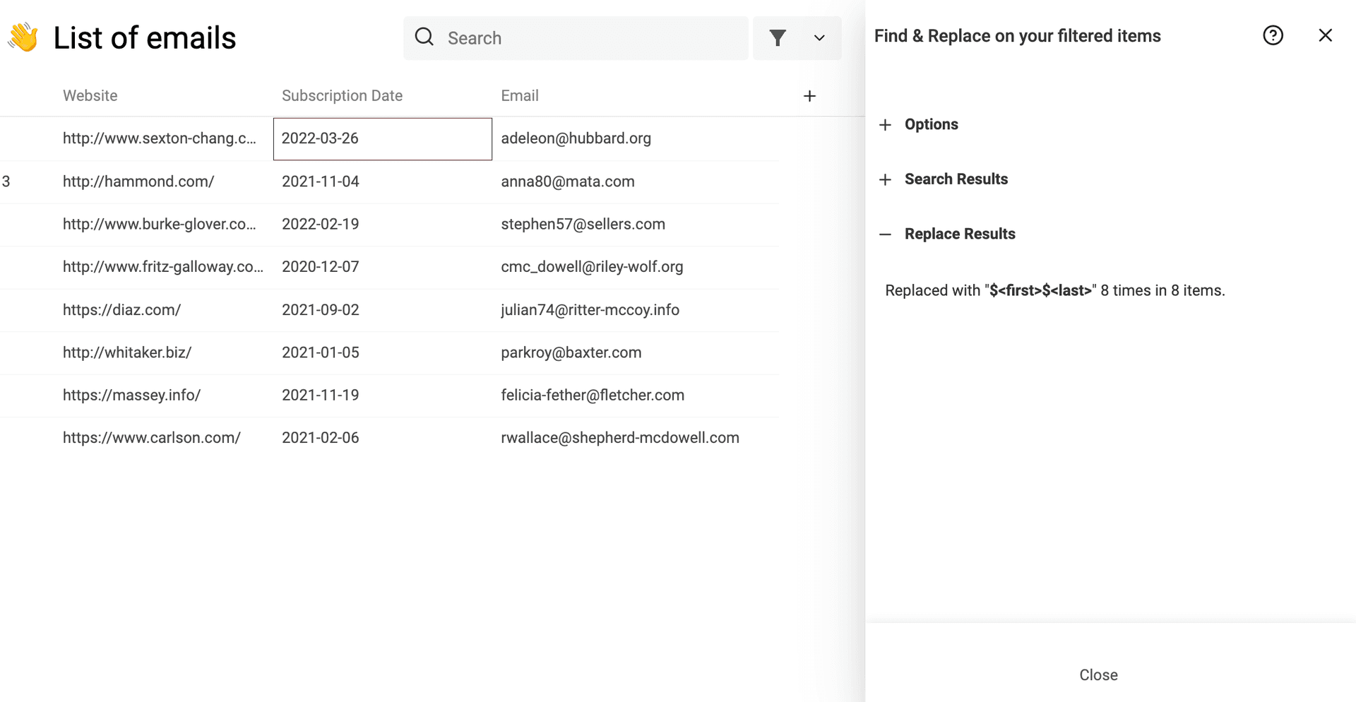Click the search magnifier icon
Viewport: 1356px width, 702px height.
(x=424, y=37)
